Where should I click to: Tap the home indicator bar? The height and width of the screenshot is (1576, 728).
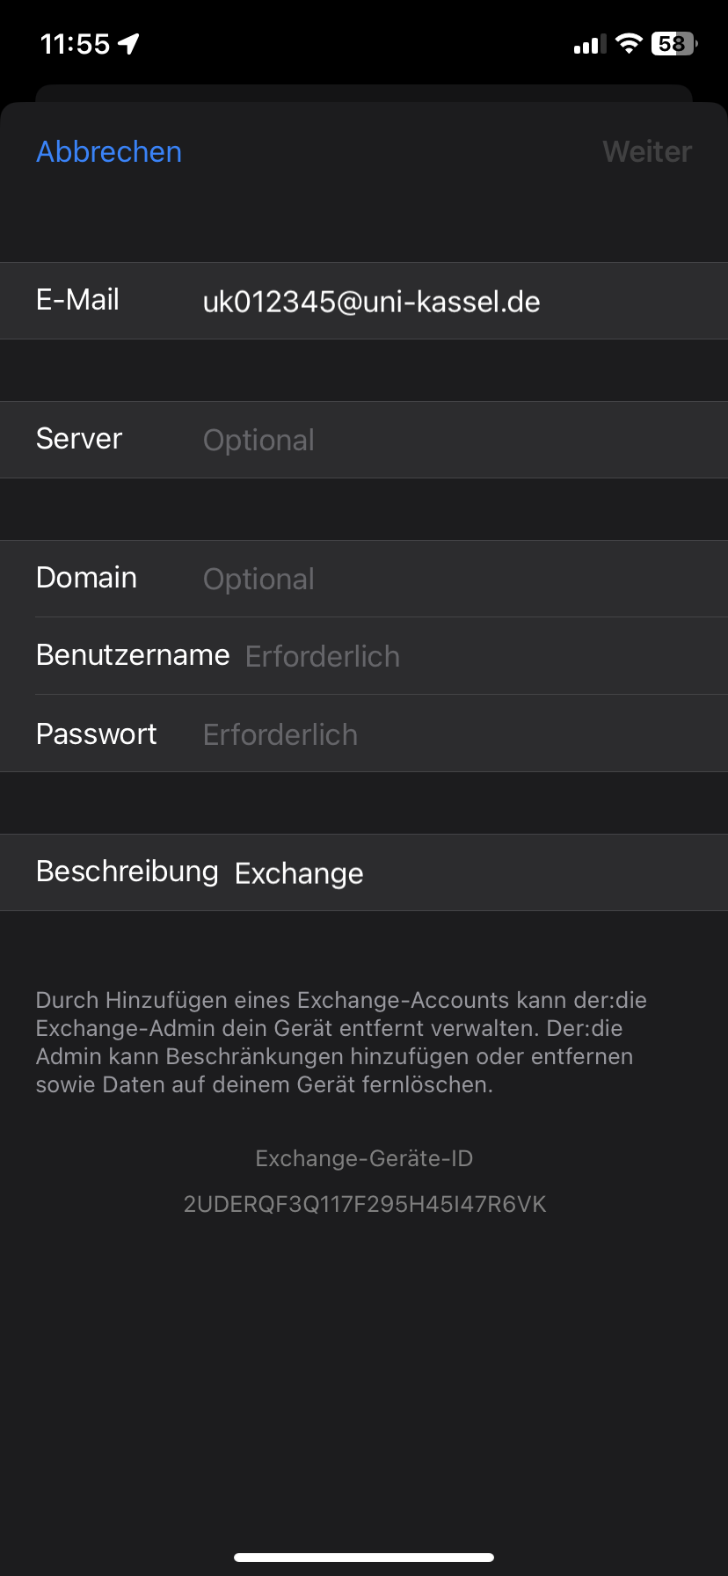pos(364,1557)
